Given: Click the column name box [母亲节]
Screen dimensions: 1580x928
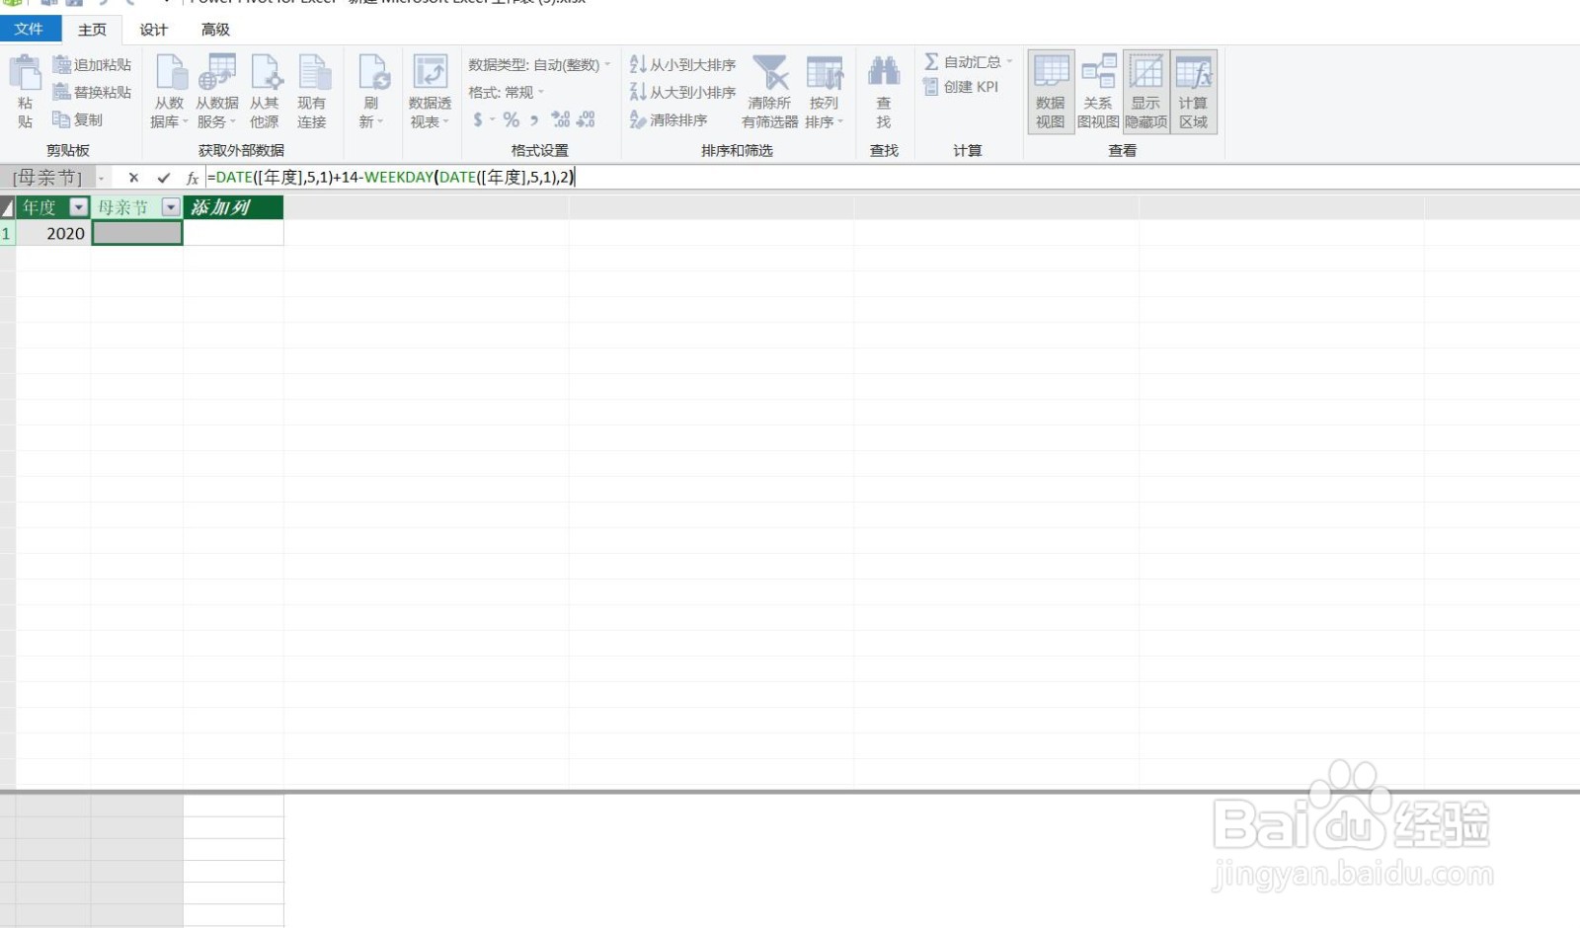Looking at the screenshot, I should click(47, 178).
